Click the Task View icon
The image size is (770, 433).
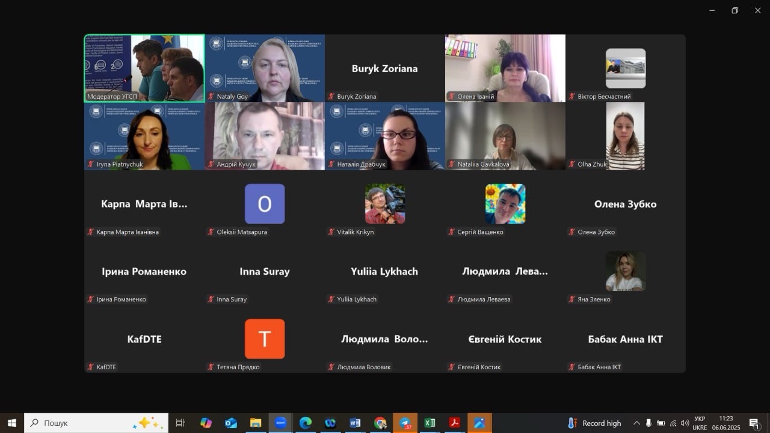180,423
